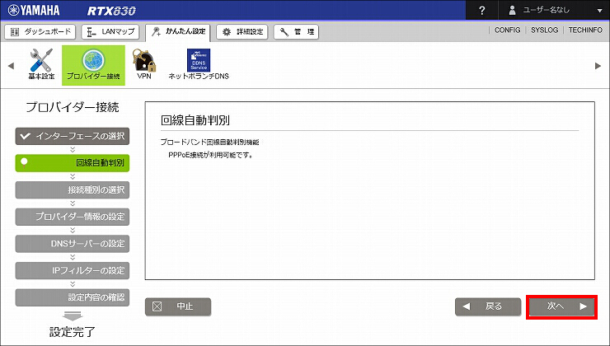The height and width of the screenshot is (346, 610).
Task: Select the プロバイダー情報の設定 step
Action: (x=73, y=217)
